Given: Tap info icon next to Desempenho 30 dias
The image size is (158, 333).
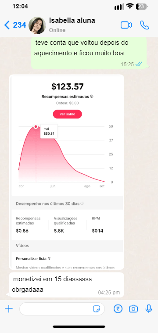Looking at the screenshot, I should point(82,204).
